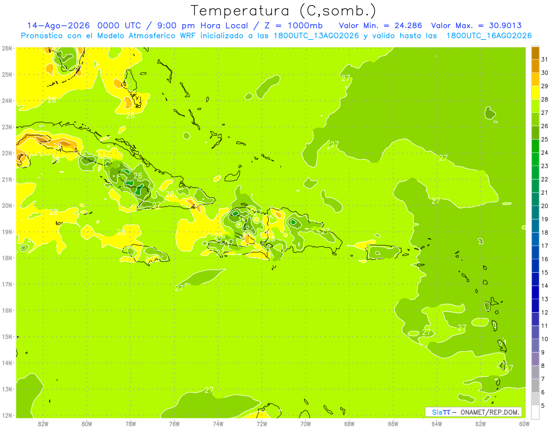Click the yellow-green colorbar segment between 27 and 28
Image resolution: width=557 pixels, height=430 pixels.
535,106
